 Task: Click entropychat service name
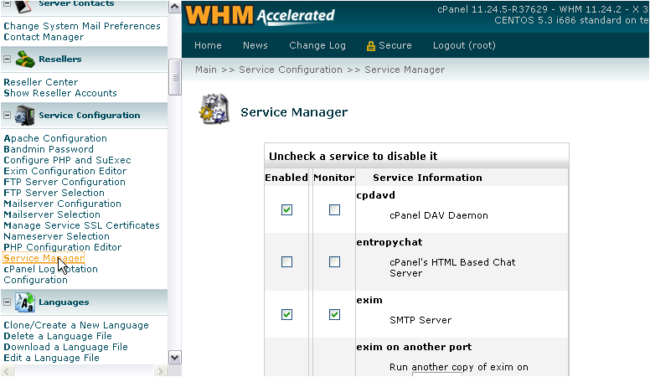(389, 242)
